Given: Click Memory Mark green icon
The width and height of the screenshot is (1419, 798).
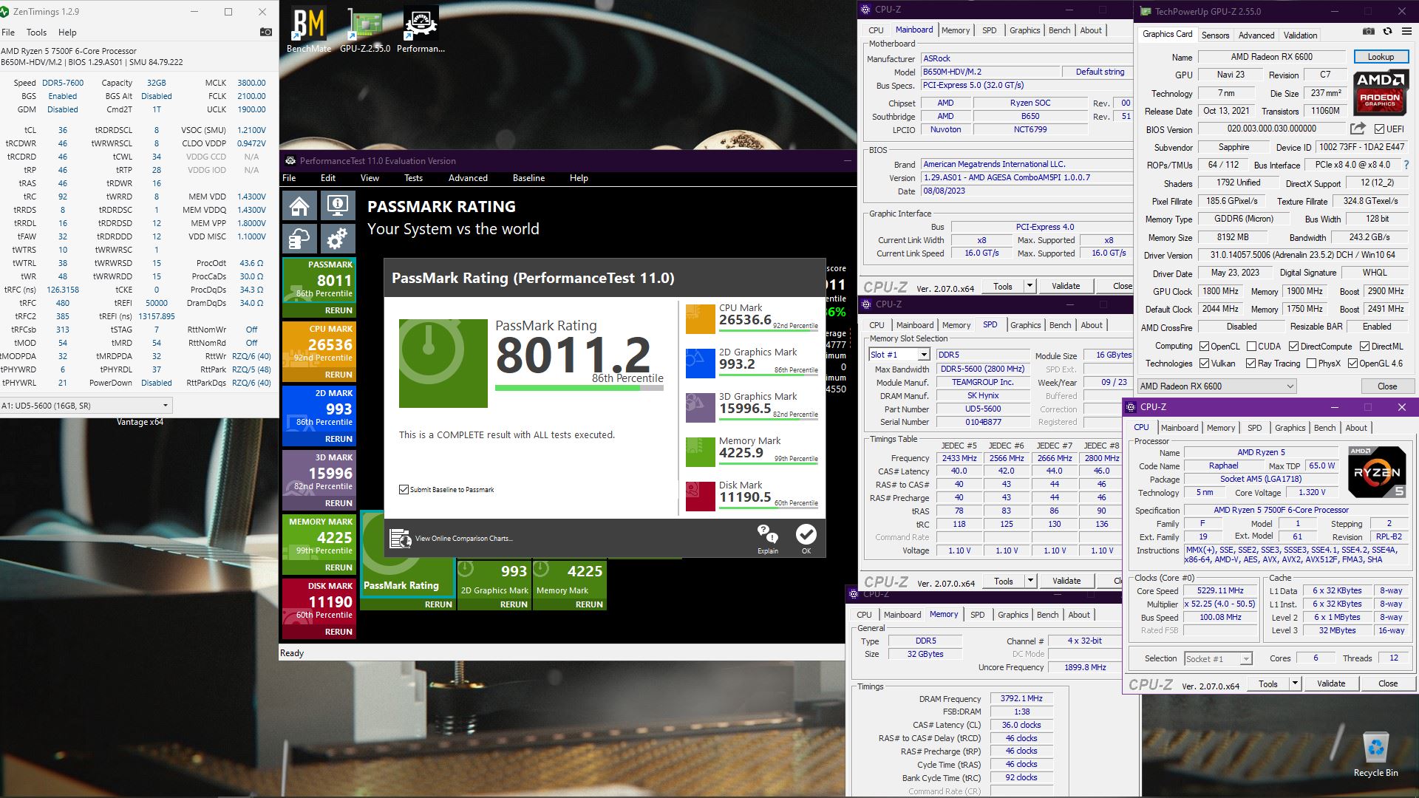Looking at the screenshot, I should (700, 452).
